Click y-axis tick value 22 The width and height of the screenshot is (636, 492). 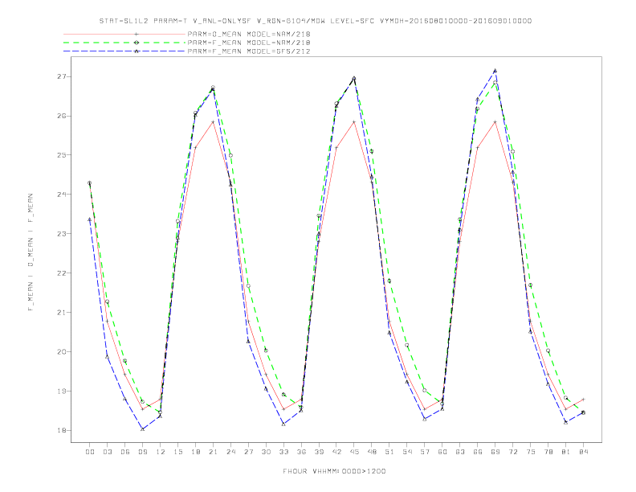point(61,273)
